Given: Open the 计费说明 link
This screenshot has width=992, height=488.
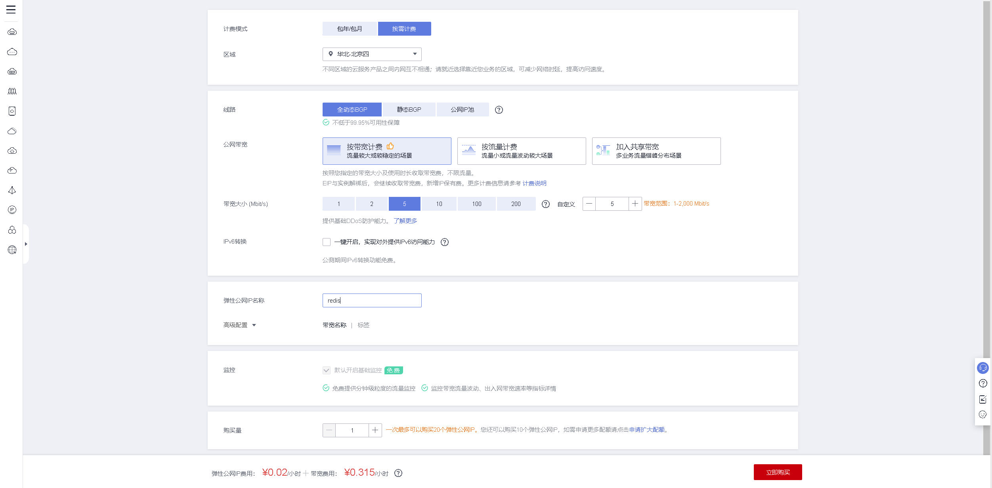Looking at the screenshot, I should (534, 183).
